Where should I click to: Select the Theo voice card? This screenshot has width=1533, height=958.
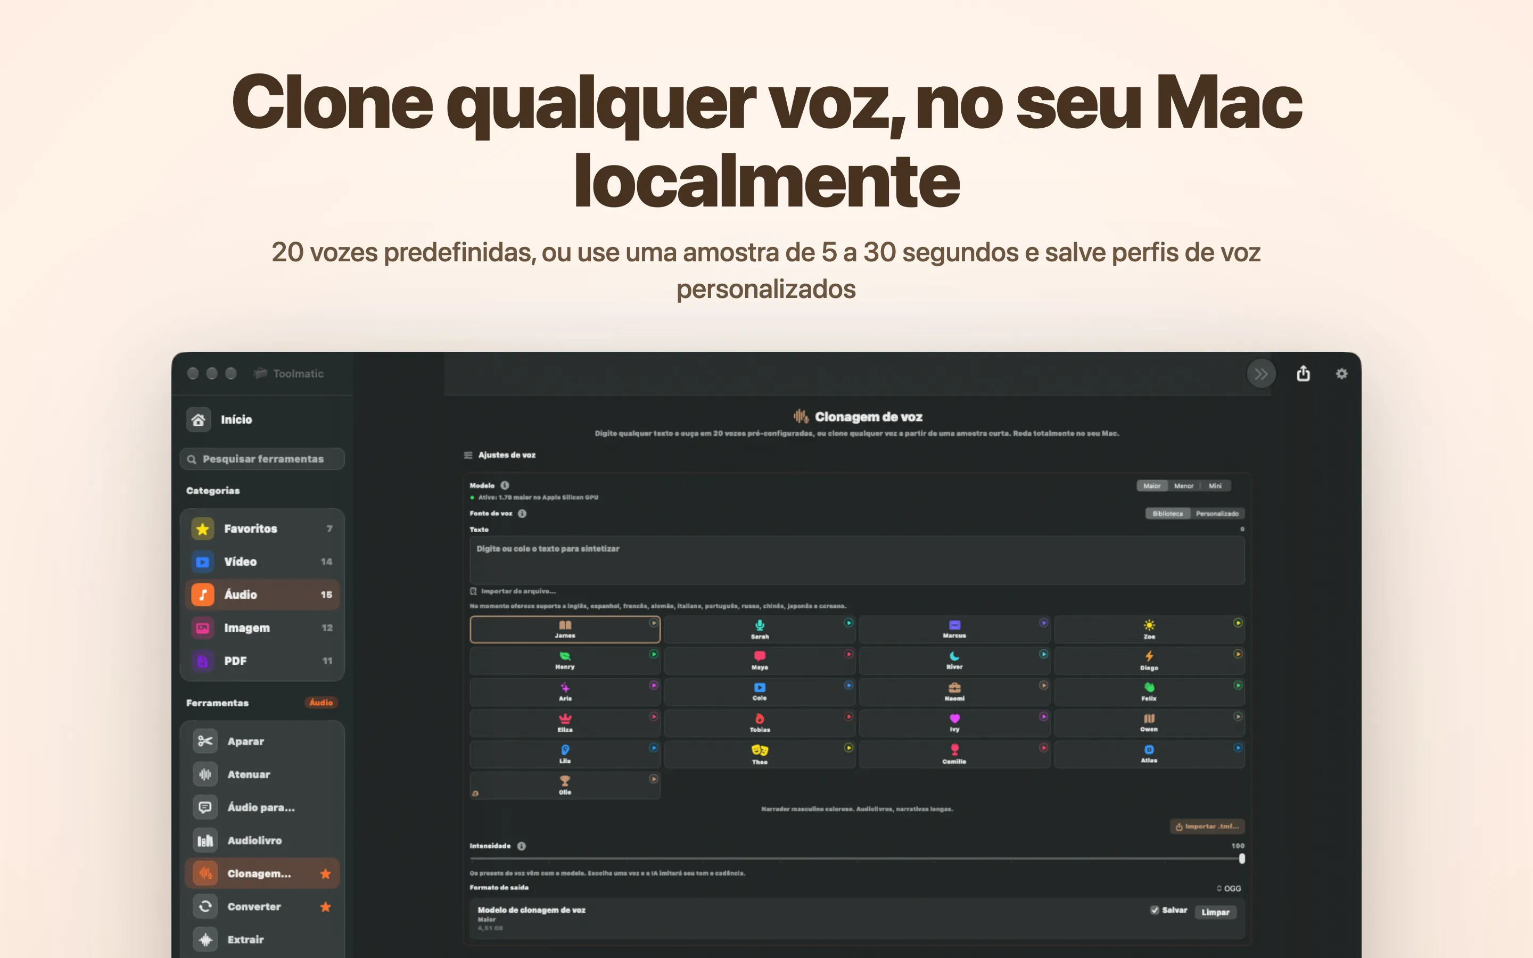coord(760,754)
